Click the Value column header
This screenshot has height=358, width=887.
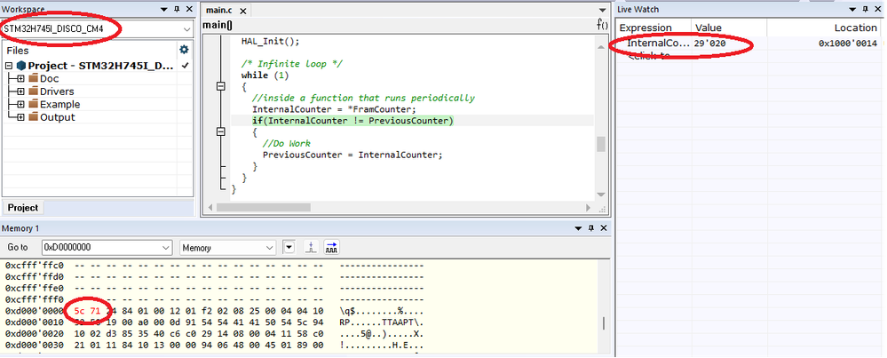coord(729,28)
